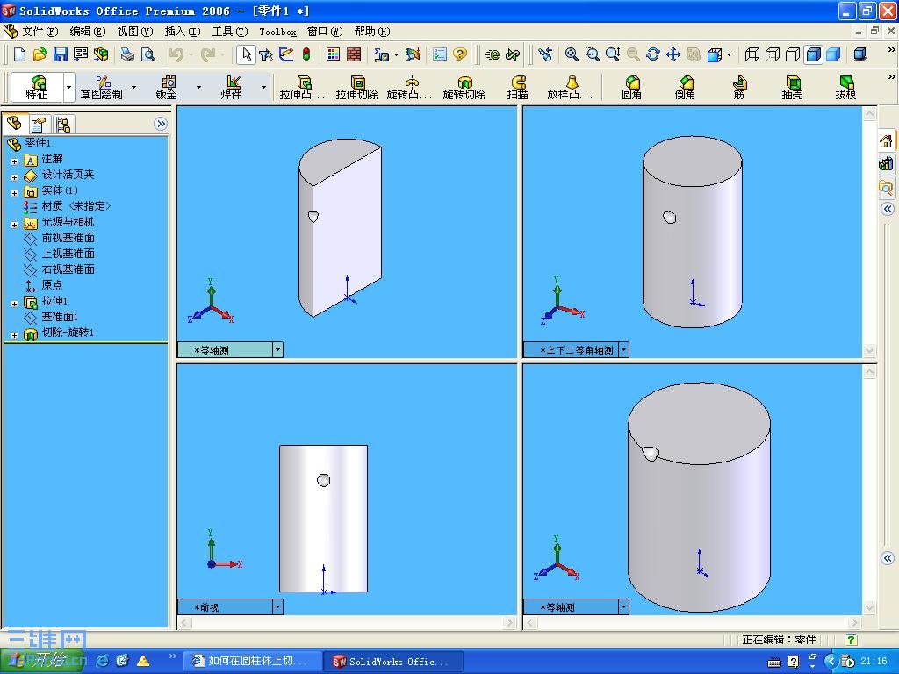
Task: Open the 插入(I) menu
Action: [x=183, y=32]
